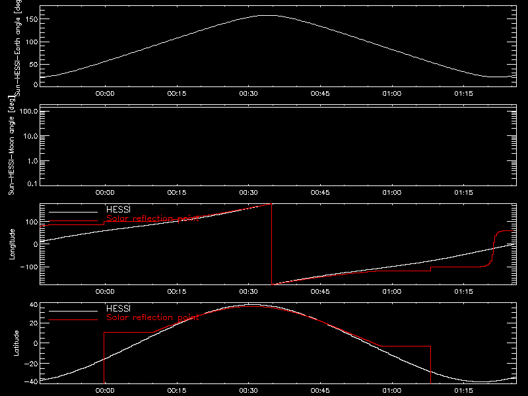Viewport: 528px width, 396px height.
Task: Click the 0 tick on the Latitude axis
Action: pyautogui.click(x=36, y=343)
